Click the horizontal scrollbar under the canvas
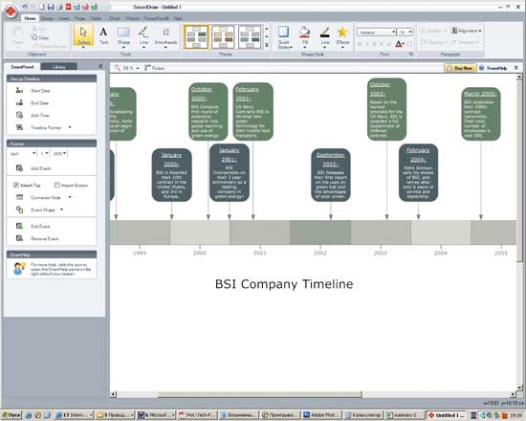526x421 pixels. [x=259, y=394]
